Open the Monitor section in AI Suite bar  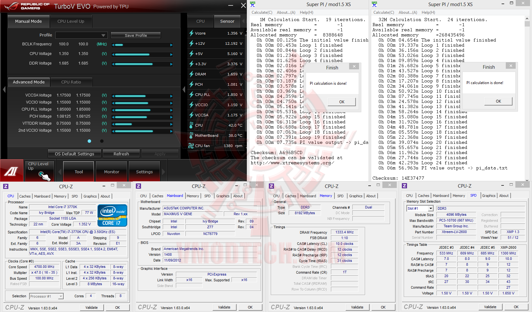coord(112,172)
